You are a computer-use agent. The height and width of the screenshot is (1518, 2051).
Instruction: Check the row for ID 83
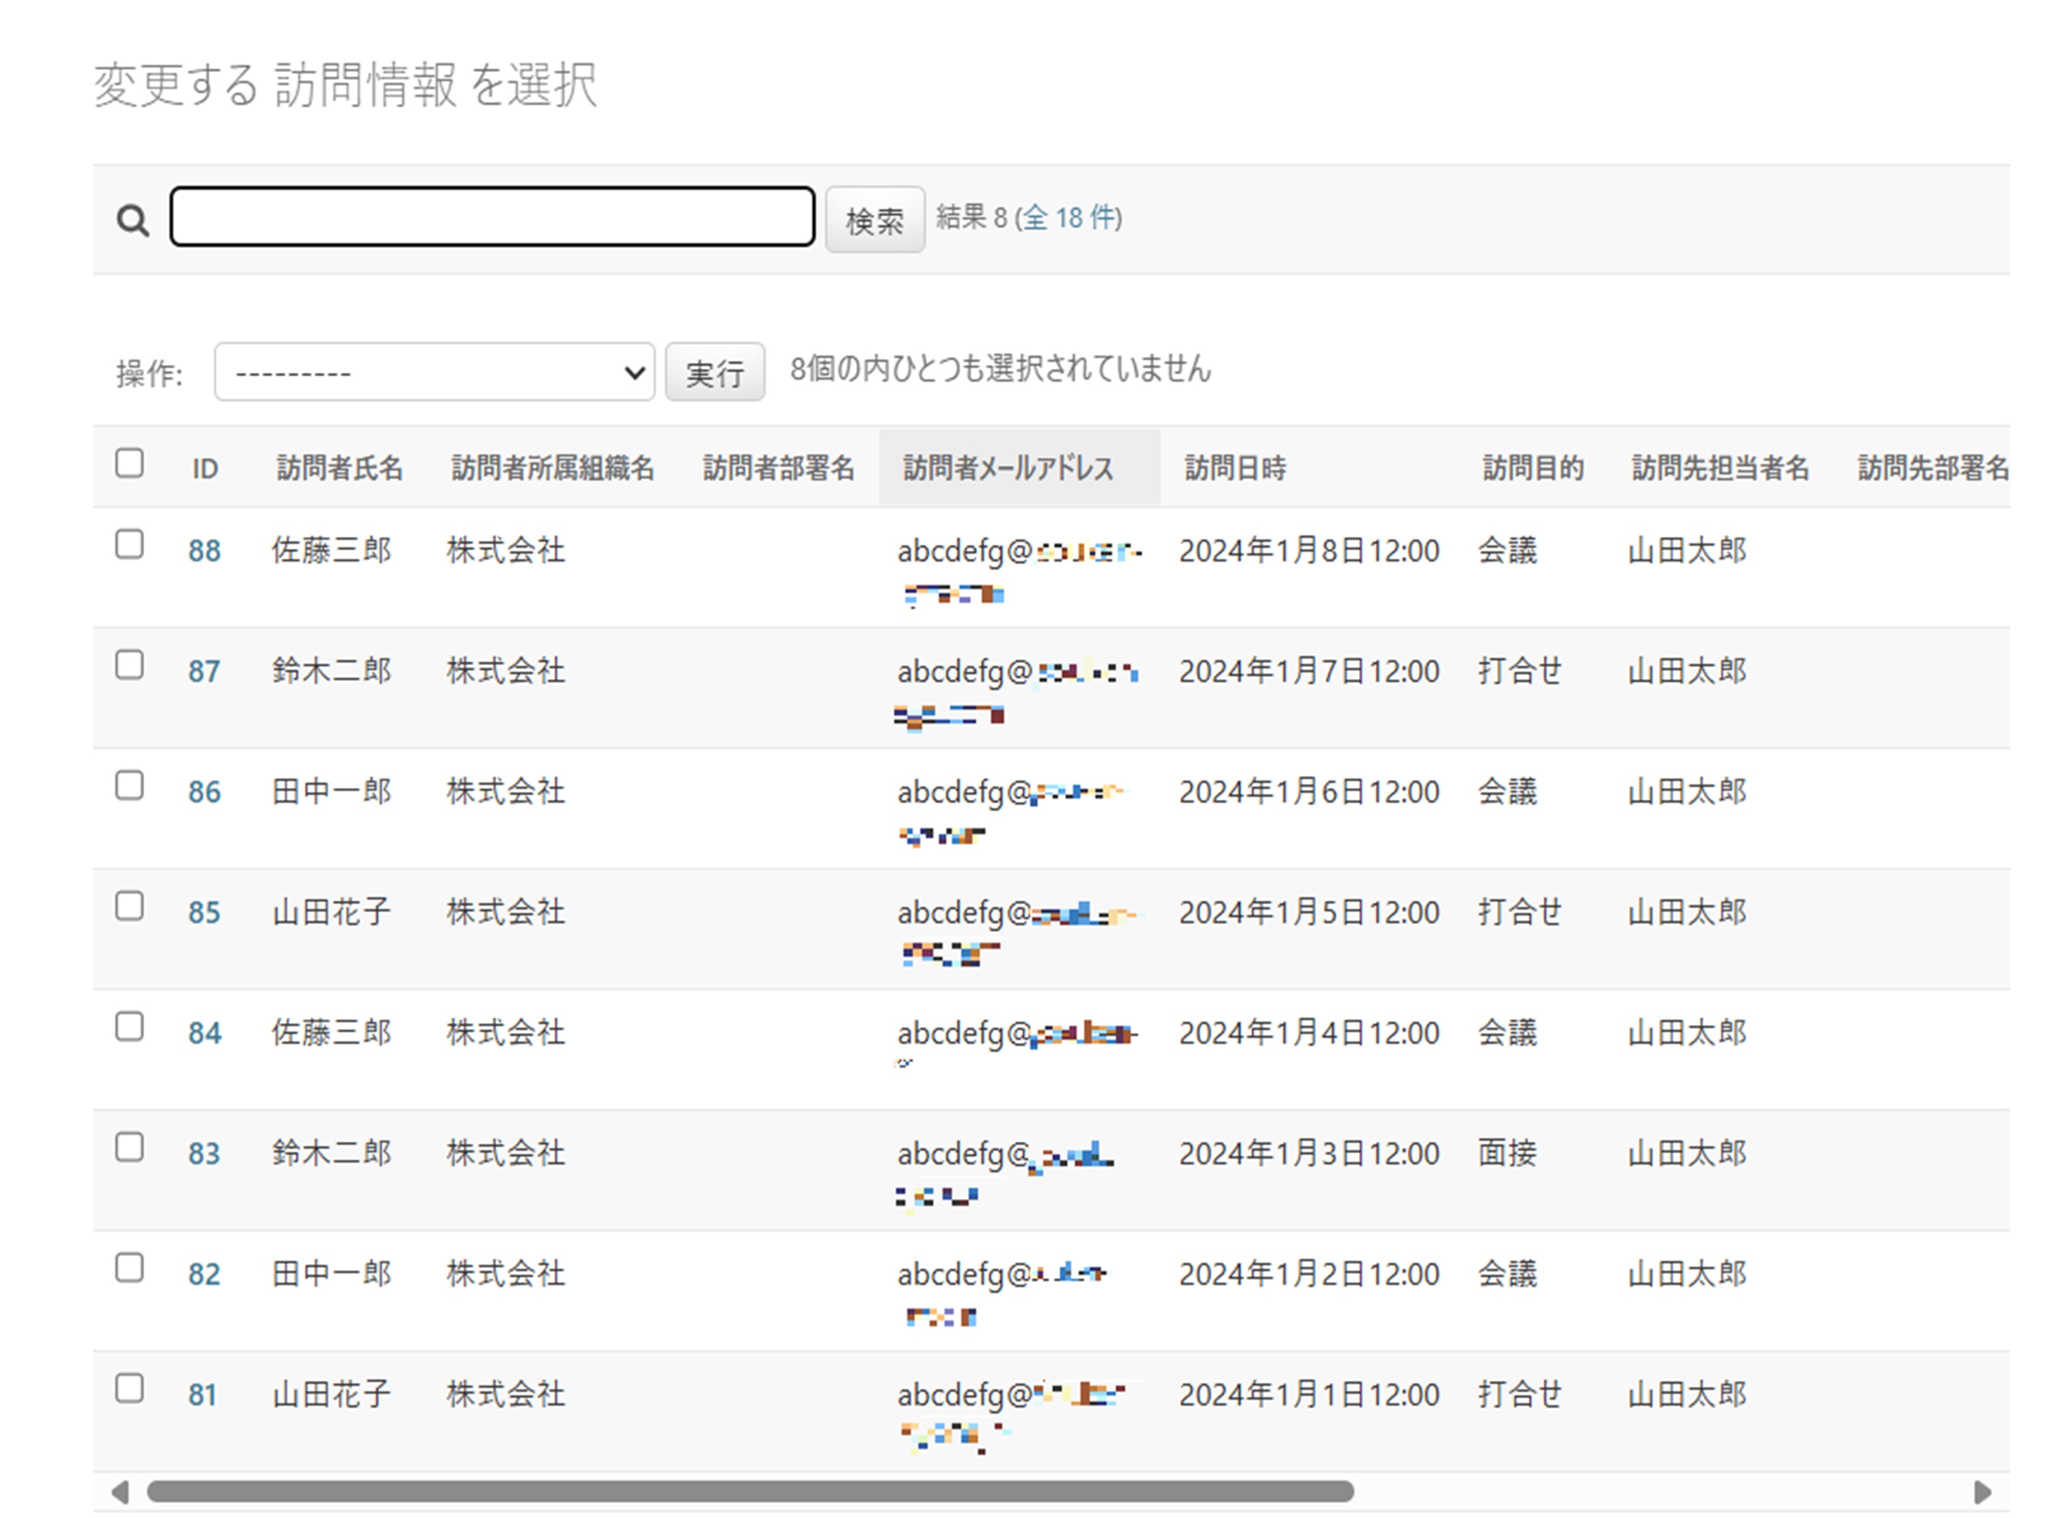130,1147
